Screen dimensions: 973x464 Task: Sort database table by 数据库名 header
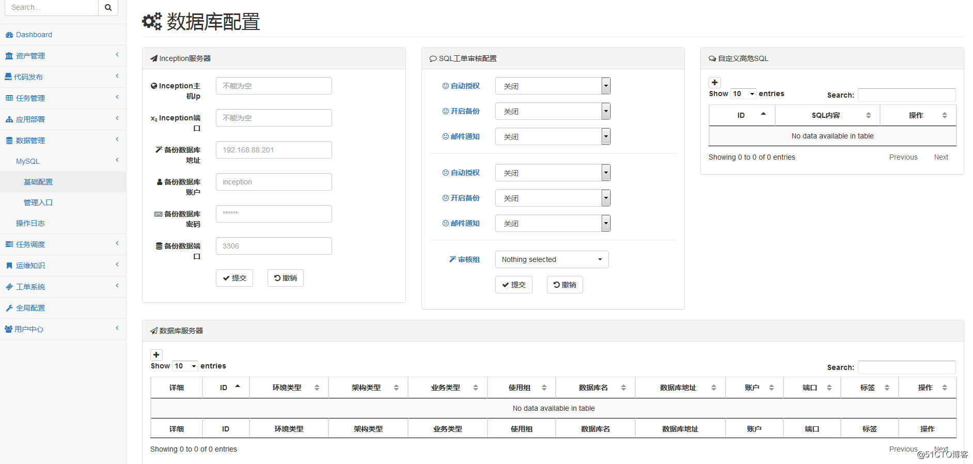[595, 388]
